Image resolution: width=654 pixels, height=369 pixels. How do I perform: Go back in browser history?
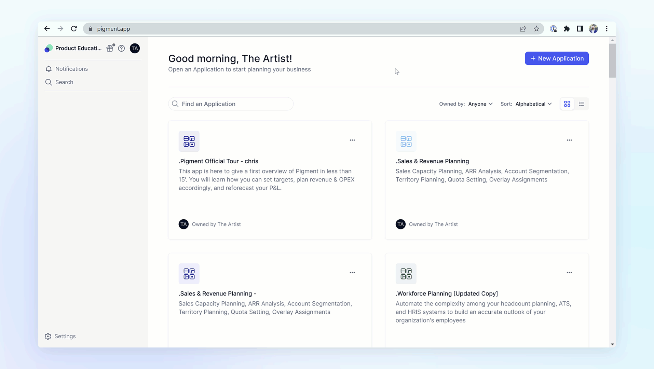click(x=47, y=29)
